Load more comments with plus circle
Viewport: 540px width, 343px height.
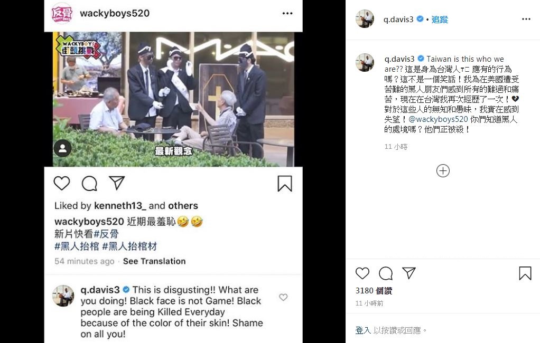click(x=443, y=170)
